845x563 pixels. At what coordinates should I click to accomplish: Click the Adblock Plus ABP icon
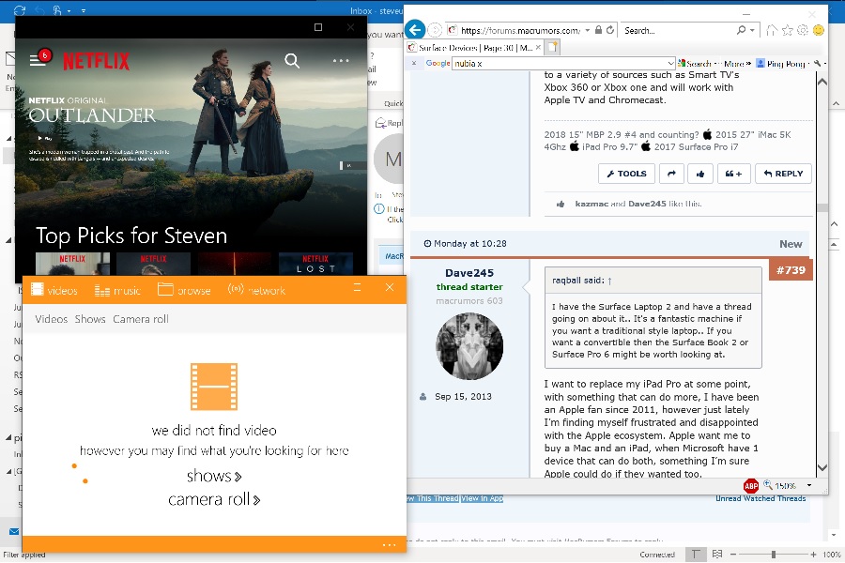pos(751,485)
